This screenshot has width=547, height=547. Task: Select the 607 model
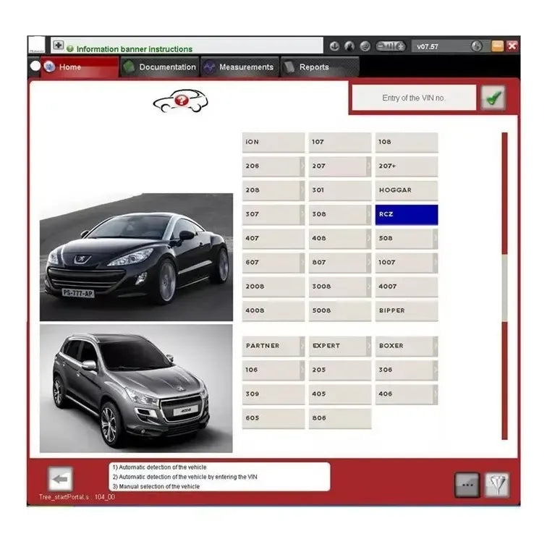coord(273,263)
